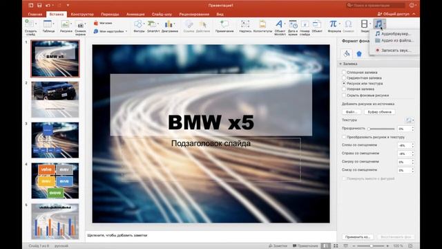The height and width of the screenshot is (249, 442).
Task: Open the Текстура (Texture) dropdown
Action: (x=410, y=120)
